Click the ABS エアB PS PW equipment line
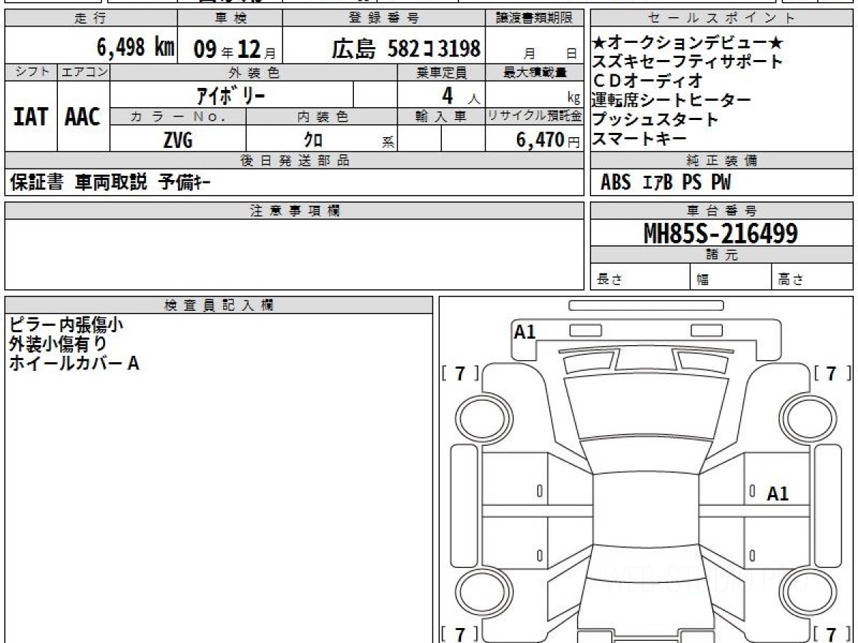 666,183
